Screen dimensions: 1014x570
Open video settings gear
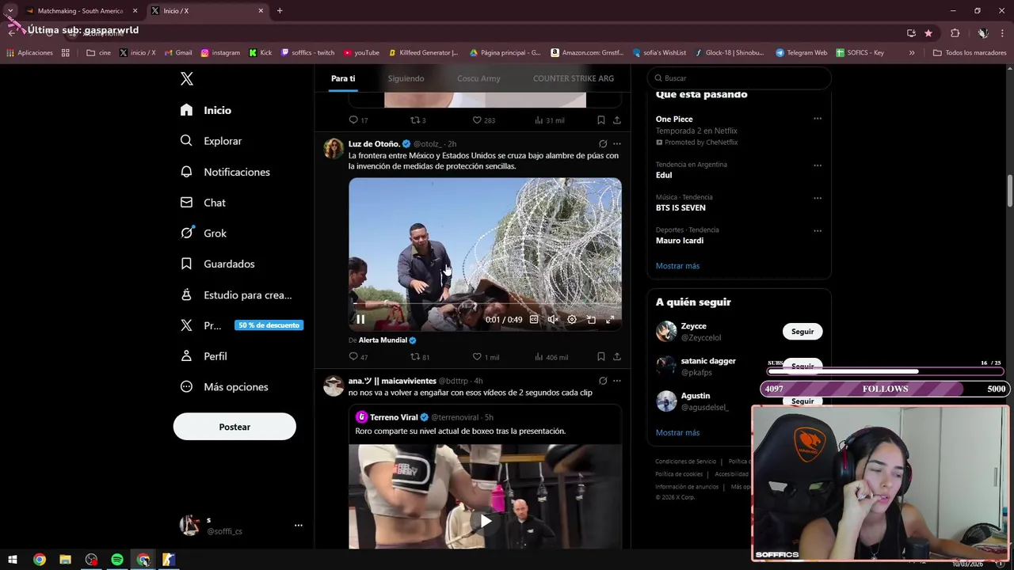[572, 319]
